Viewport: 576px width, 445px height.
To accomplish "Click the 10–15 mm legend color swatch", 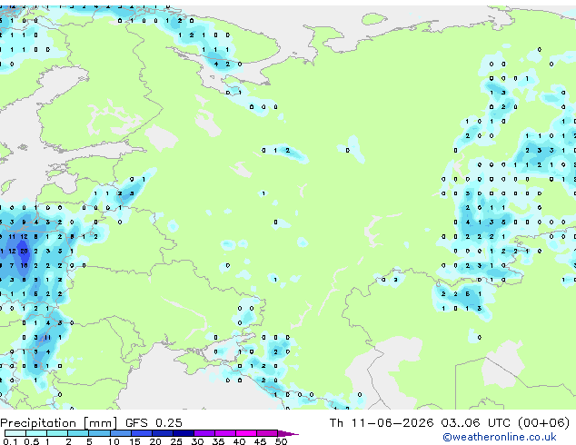I will [x=121, y=433].
